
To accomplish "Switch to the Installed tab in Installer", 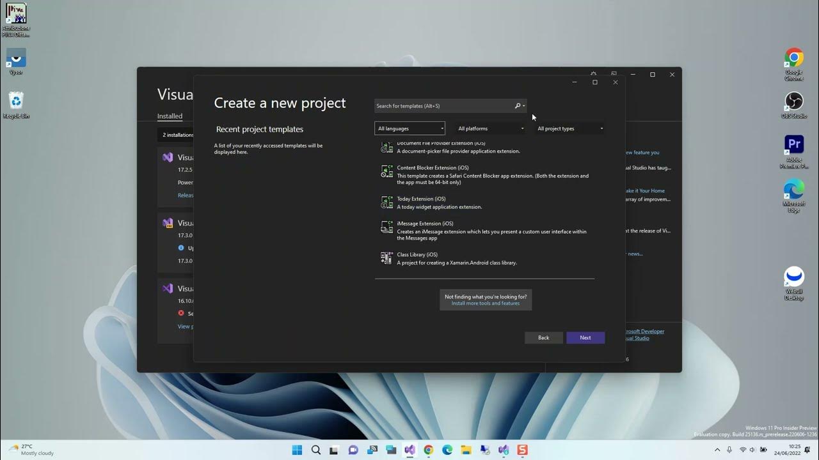I will [170, 116].
